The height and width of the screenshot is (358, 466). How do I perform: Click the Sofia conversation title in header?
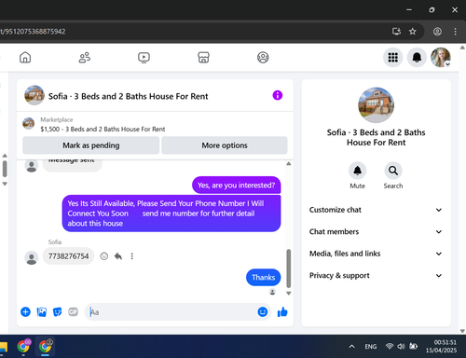[x=128, y=96]
